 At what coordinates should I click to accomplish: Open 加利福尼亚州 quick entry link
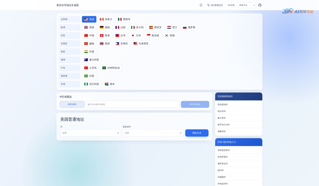pos(224,150)
